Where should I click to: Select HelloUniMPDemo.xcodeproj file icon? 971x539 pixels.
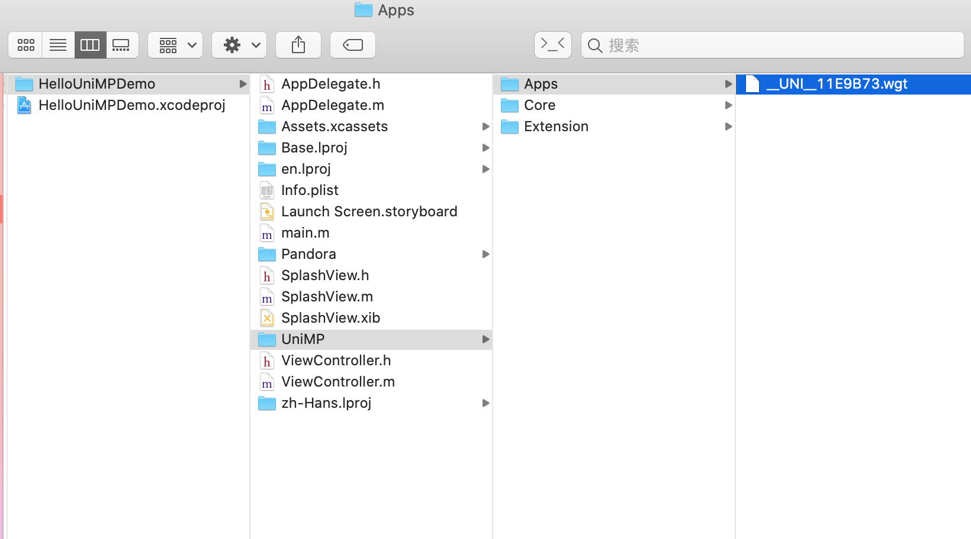24,105
